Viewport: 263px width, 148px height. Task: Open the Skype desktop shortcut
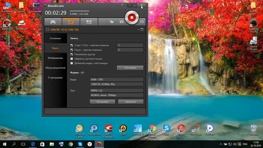coord(166,130)
